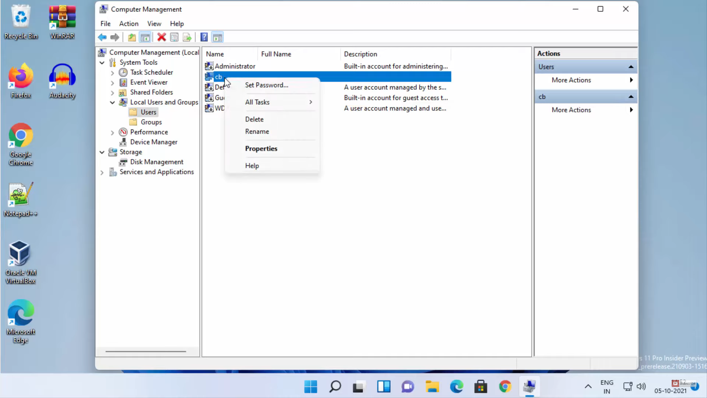Image resolution: width=707 pixels, height=398 pixels.
Task: Click More Actions under Users section
Action: tap(571, 80)
